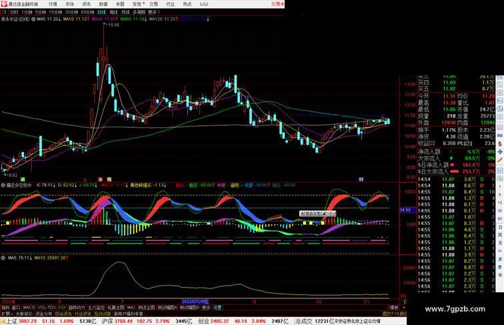Select 周 weekly period in right sidebar
Screen dimensions: 504x325
click(500, 234)
